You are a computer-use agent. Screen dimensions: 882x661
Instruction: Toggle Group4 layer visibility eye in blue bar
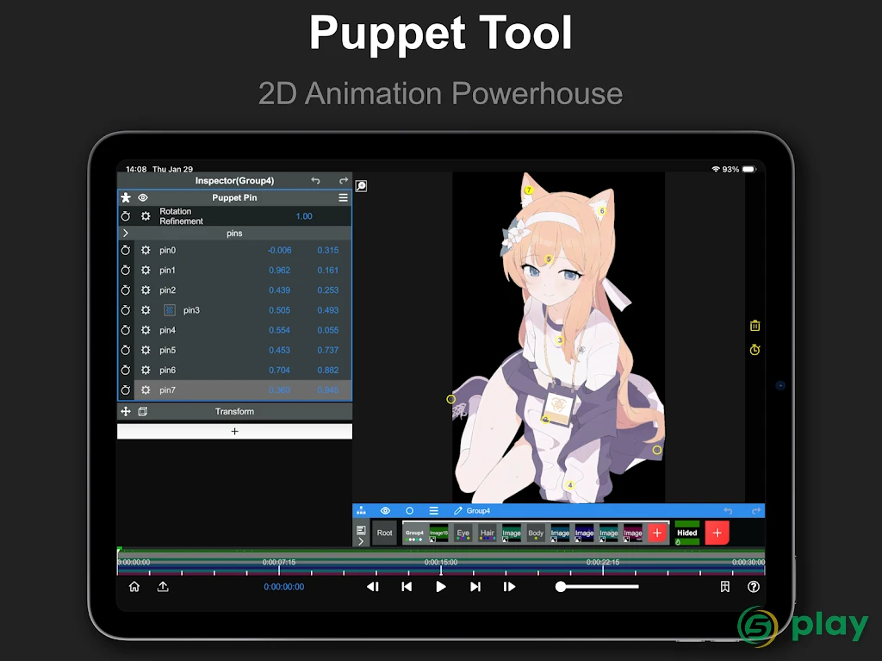pyautogui.click(x=385, y=511)
